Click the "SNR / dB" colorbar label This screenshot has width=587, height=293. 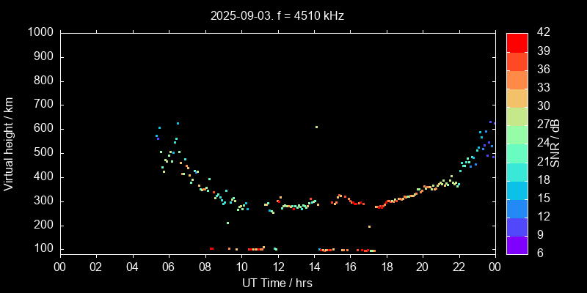point(555,143)
